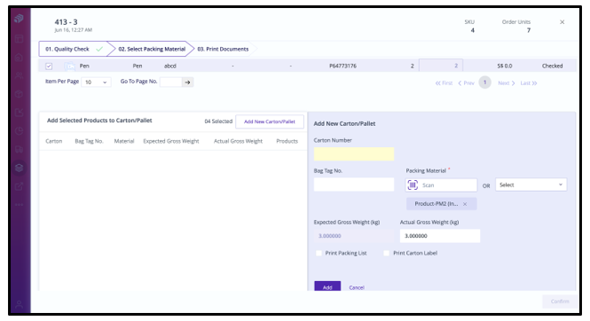The width and height of the screenshot is (590, 321).
Task: Click the Pen row quantity input showing 2
Action: [441, 66]
